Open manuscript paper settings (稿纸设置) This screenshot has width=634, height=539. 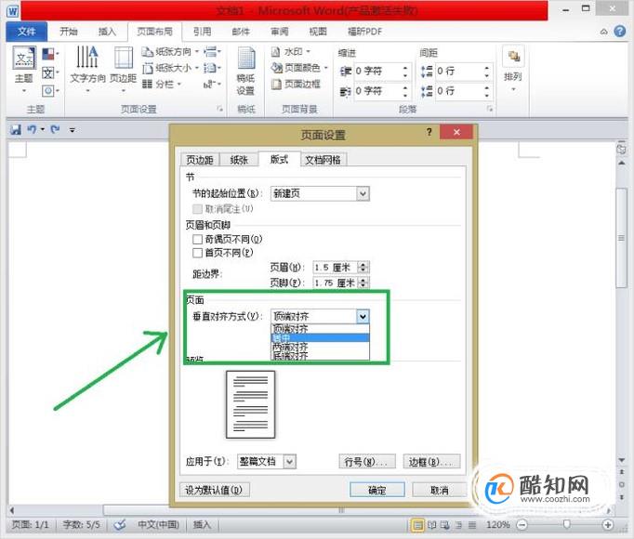245,72
